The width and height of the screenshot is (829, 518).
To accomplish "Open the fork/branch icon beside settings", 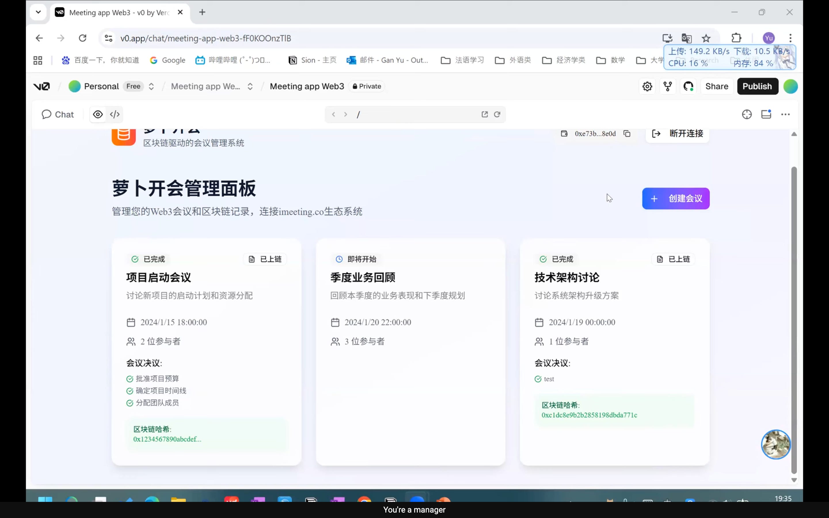I will click(668, 86).
